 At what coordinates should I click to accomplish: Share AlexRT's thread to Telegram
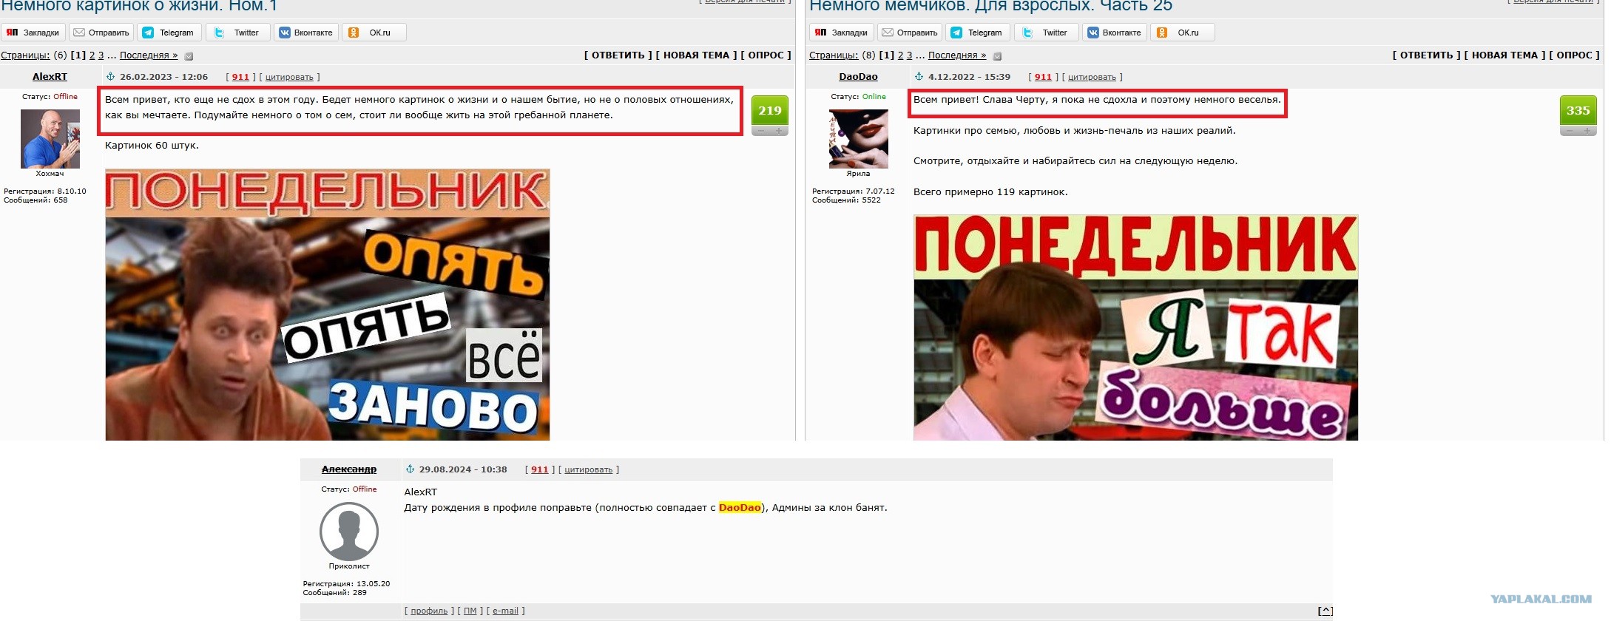(169, 33)
